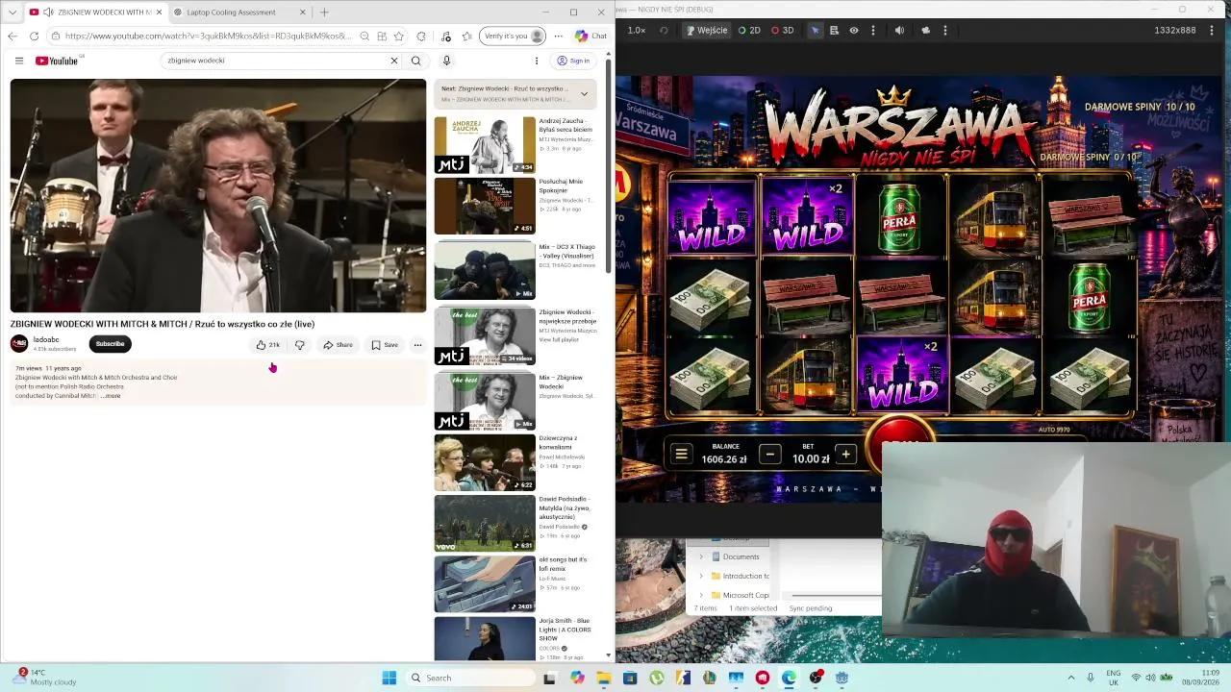Select the arrow pointer tool in game toolbar
The height and width of the screenshot is (692, 1231).
tap(815, 30)
